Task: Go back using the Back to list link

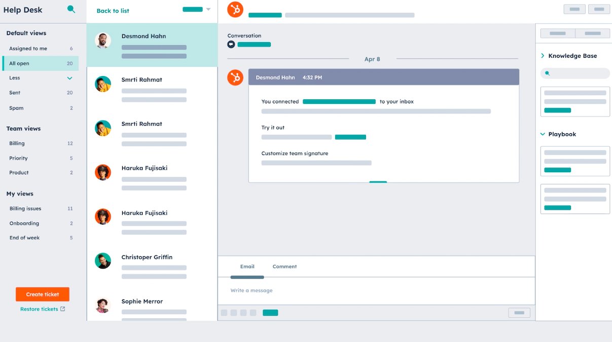Action: [112, 10]
